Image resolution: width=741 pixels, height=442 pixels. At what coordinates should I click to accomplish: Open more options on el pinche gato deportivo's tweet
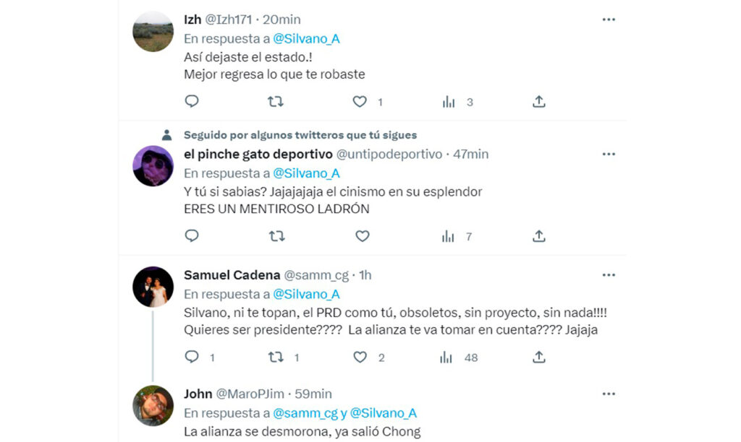point(609,155)
